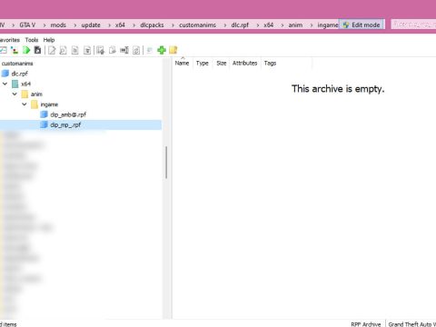The width and height of the screenshot is (436, 327).
Task: Click the dark package icon in the toolbar
Action: pos(37,50)
